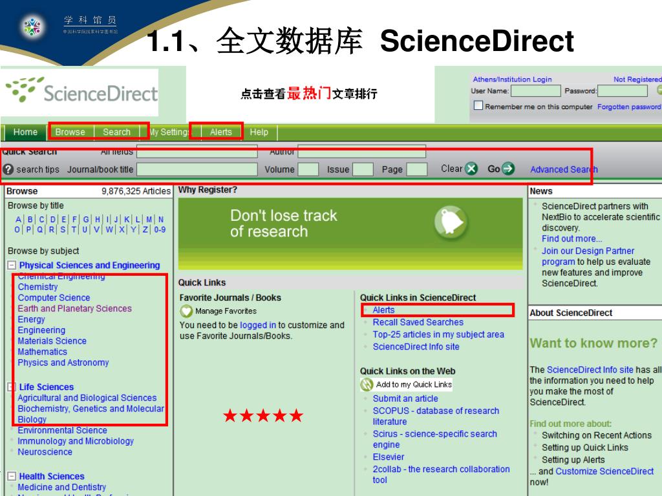Click the Clear X icon
This screenshot has width=662, height=496.
(x=471, y=169)
